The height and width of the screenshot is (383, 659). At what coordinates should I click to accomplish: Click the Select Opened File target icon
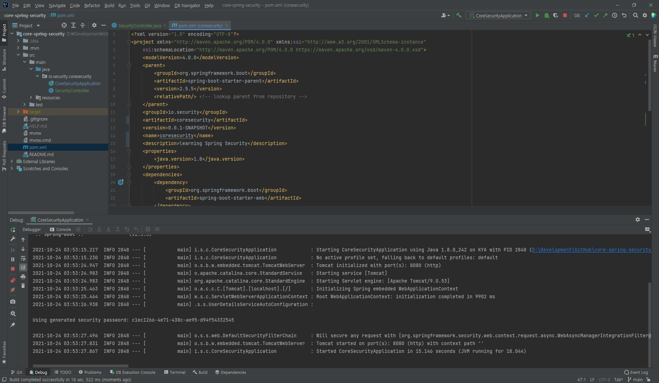pos(64,25)
